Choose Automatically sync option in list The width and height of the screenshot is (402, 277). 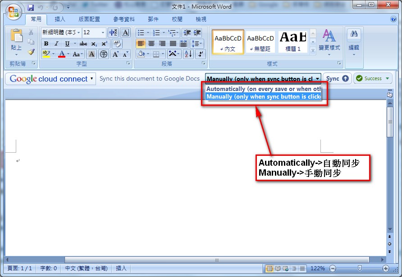point(264,89)
